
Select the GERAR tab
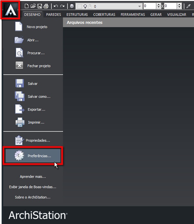pyautogui.click(x=156, y=15)
